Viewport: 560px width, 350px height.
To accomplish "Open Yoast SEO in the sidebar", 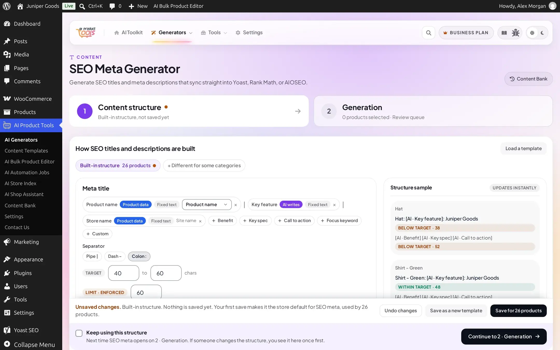I will click(x=31, y=330).
